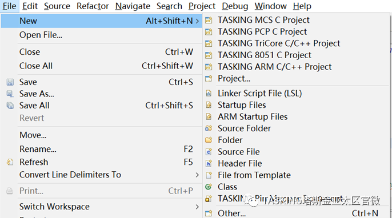Create a new TASKING 8051 C Project

(296, 55)
